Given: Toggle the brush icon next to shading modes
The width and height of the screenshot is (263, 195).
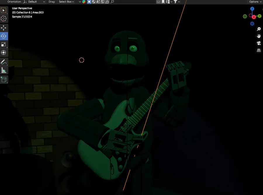Looking at the screenshot, I should pyautogui.click(x=107, y=2).
